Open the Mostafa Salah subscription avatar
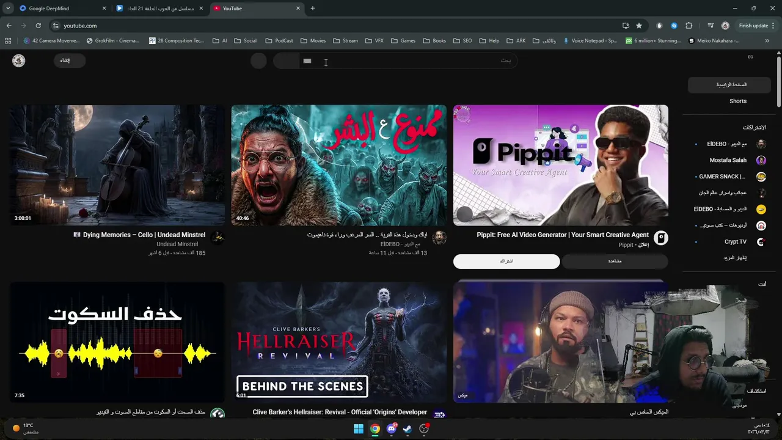This screenshot has height=440, width=782. coord(761,160)
